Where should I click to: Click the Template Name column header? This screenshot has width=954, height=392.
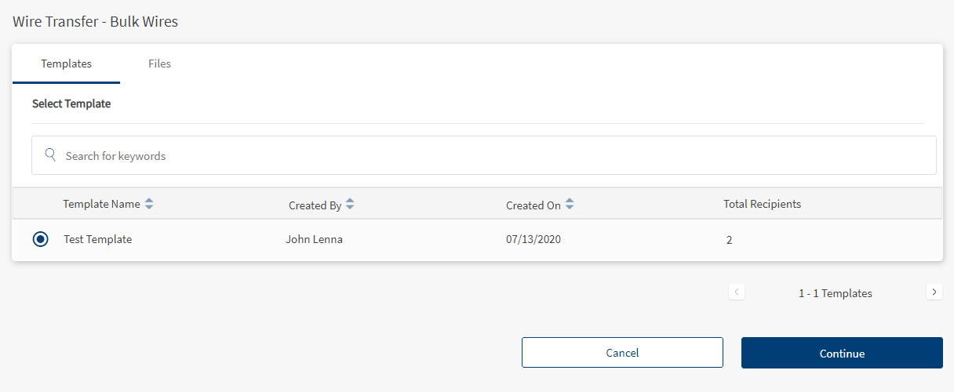click(101, 204)
